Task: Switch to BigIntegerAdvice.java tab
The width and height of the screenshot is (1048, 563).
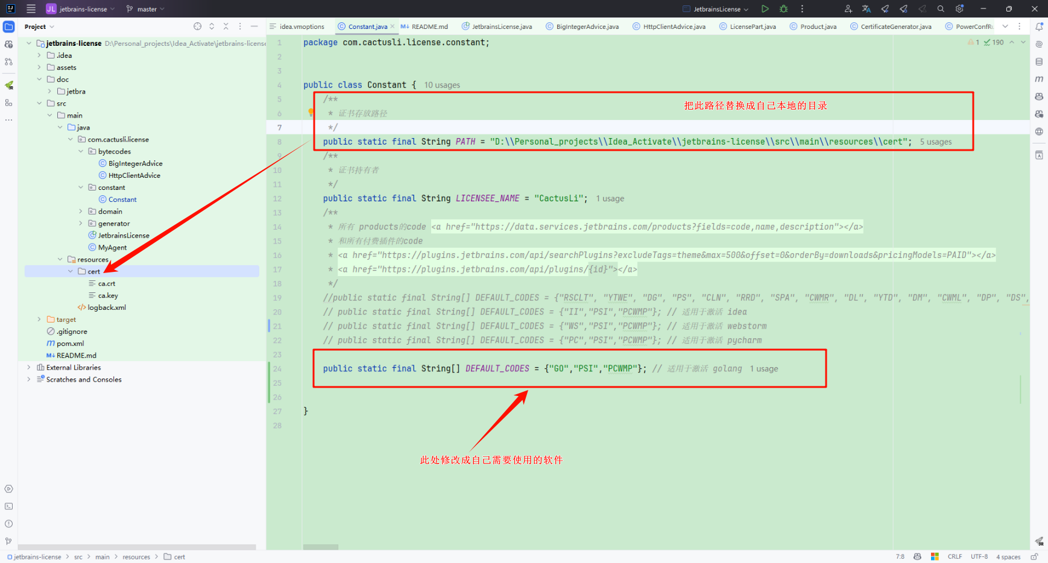Action: pos(582,27)
